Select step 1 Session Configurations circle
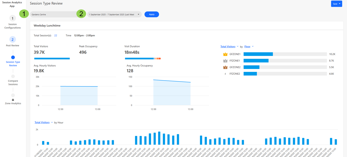 tap(12, 18)
